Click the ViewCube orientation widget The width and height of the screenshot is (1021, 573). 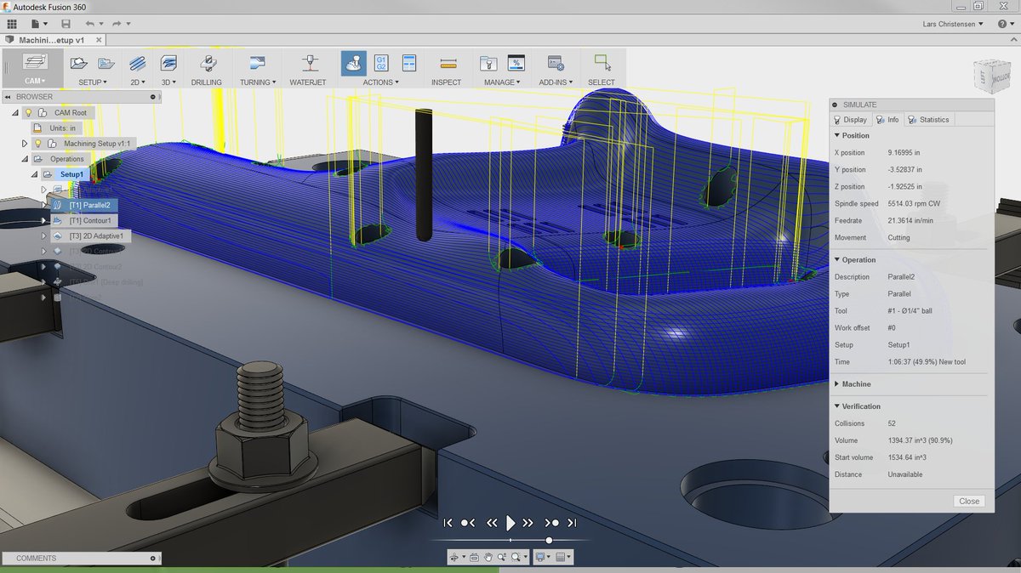coord(992,77)
